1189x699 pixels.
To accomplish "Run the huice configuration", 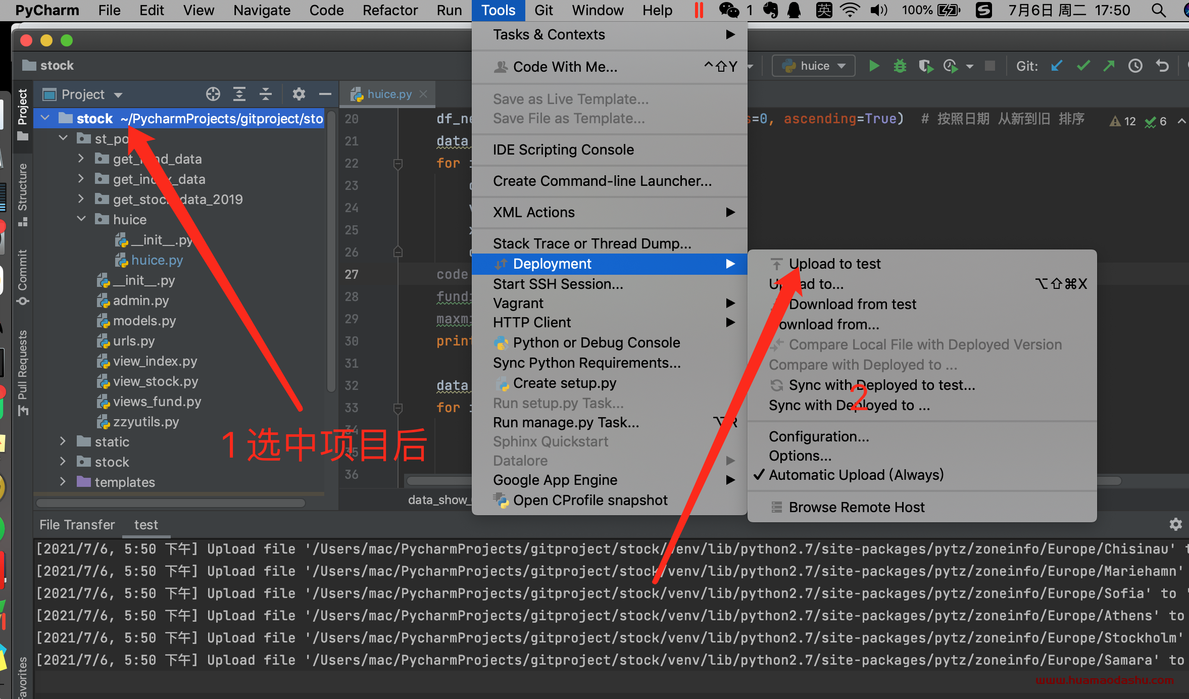I will pyautogui.click(x=874, y=66).
